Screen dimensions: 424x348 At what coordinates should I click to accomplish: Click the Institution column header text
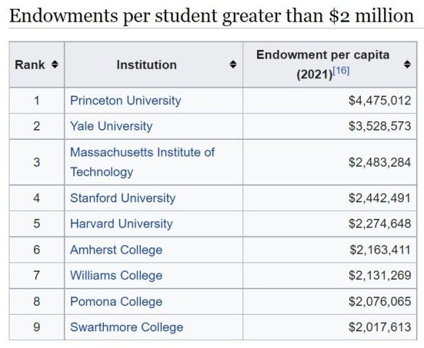tap(147, 65)
